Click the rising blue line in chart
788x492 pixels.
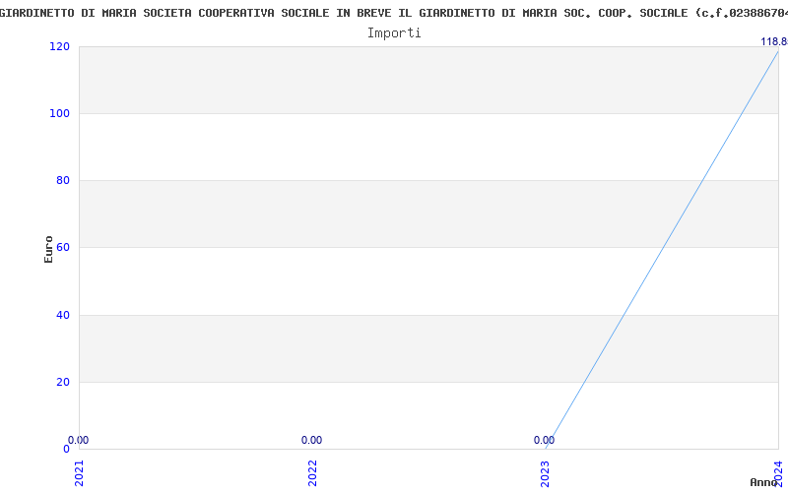point(662,250)
